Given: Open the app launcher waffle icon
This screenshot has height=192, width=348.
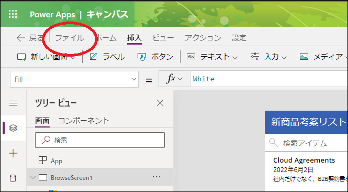Looking at the screenshot, I should click(x=13, y=14).
